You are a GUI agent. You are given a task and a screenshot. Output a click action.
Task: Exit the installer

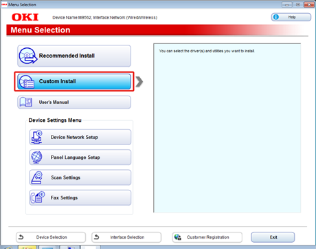273,237
